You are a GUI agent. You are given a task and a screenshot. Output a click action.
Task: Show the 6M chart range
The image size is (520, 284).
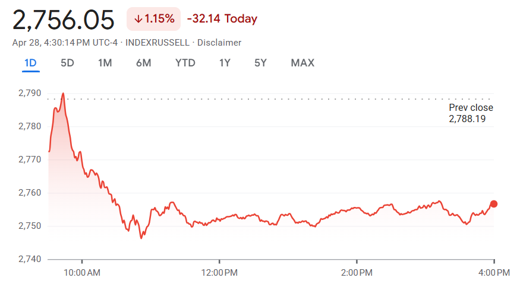point(143,63)
